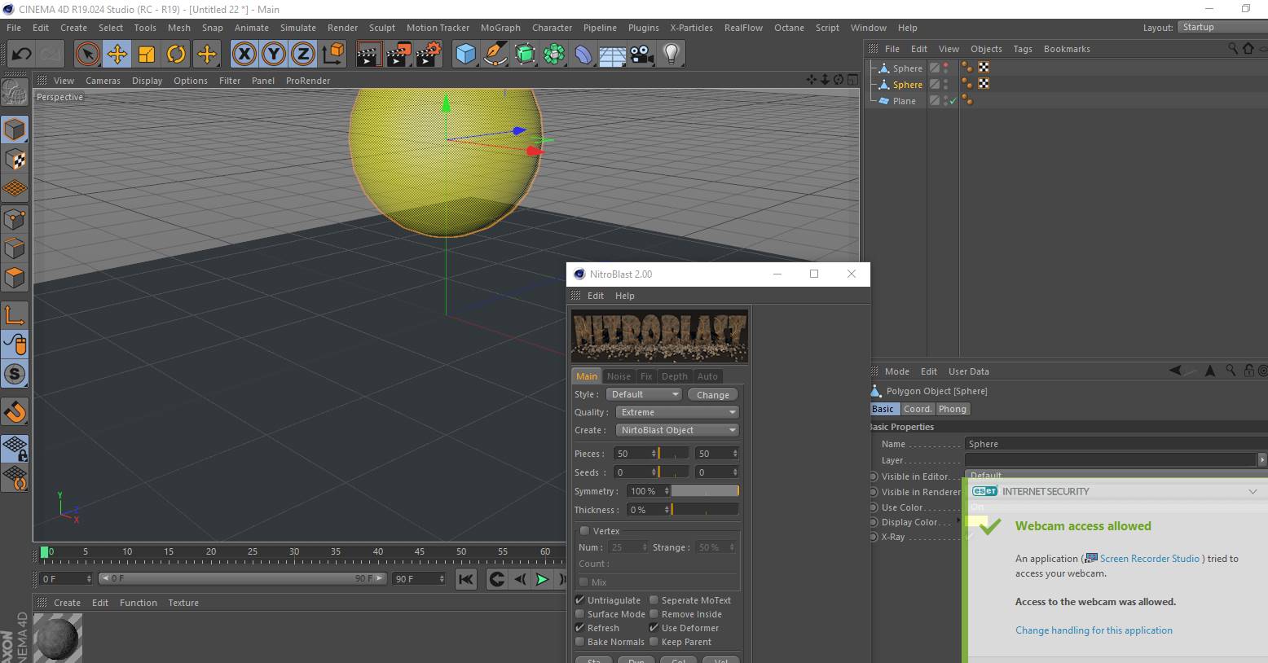Viewport: 1268px width, 663px height.
Task: Toggle Z axis lock
Action: coord(303,55)
